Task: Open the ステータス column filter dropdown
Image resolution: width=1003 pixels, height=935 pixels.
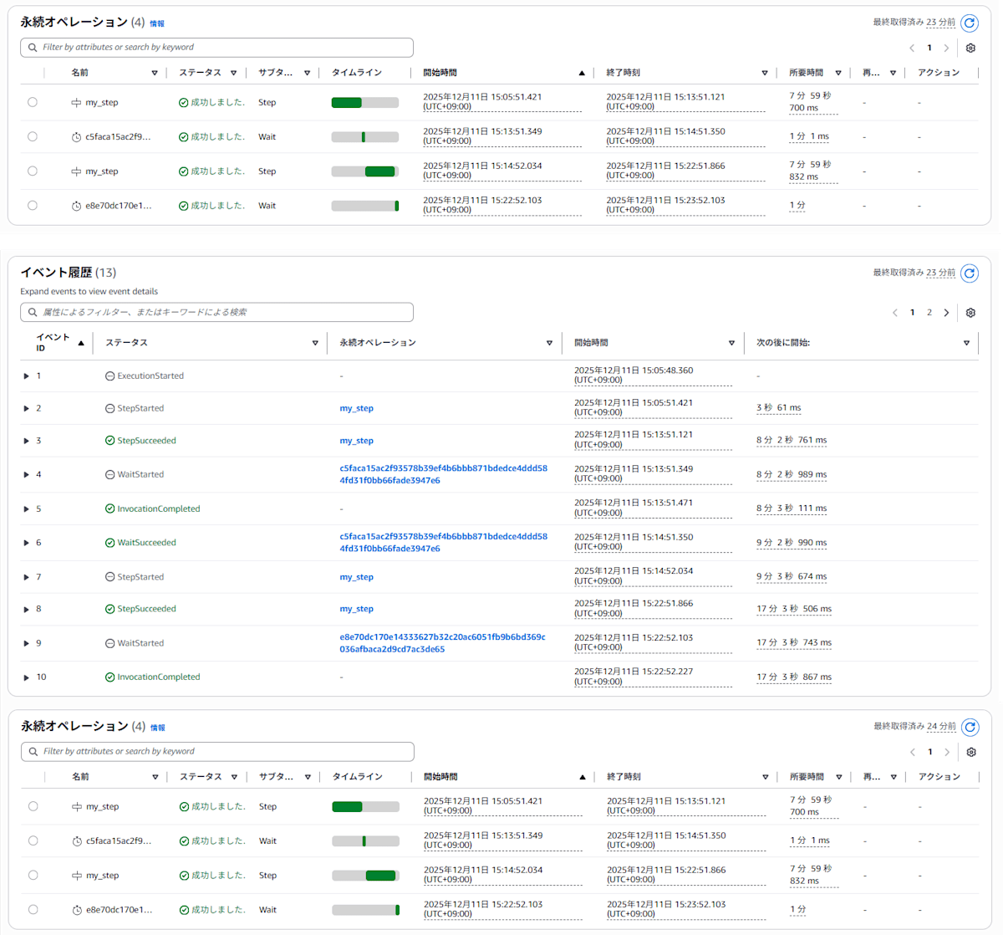Action: 314,343
